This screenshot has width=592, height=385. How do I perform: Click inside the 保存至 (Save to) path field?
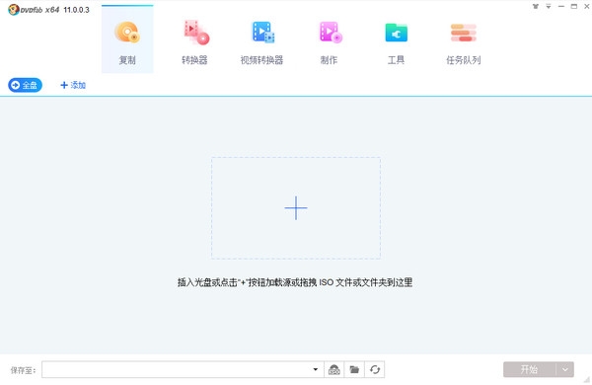click(x=178, y=369)
